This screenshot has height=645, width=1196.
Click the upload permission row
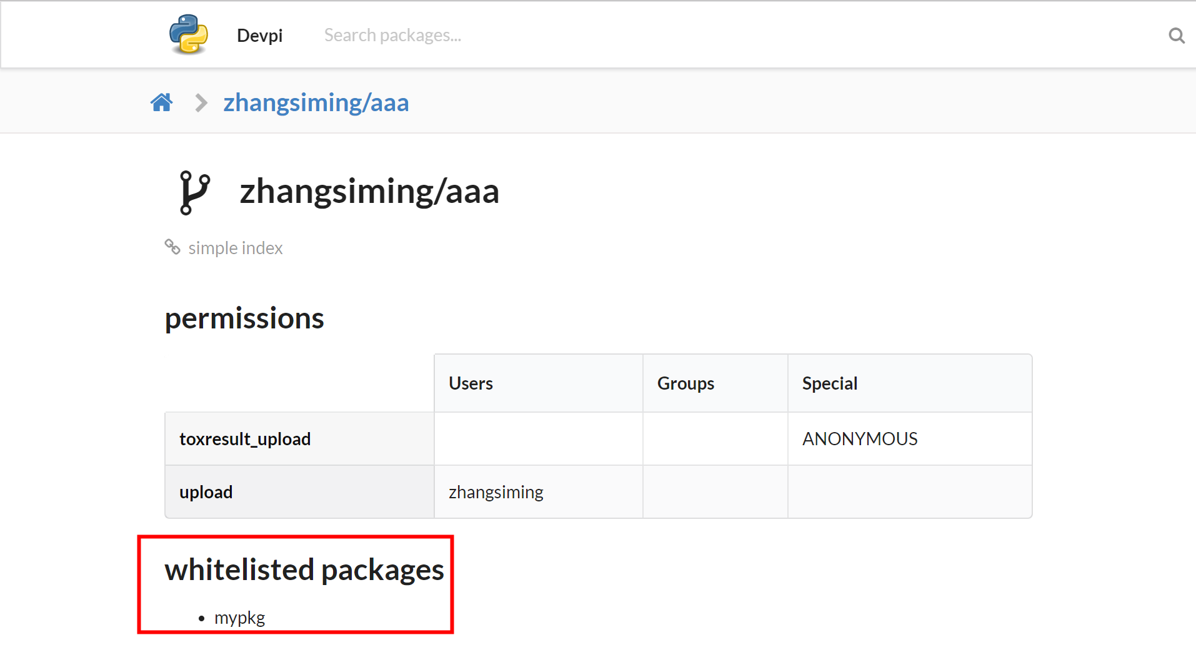point(206,492)
